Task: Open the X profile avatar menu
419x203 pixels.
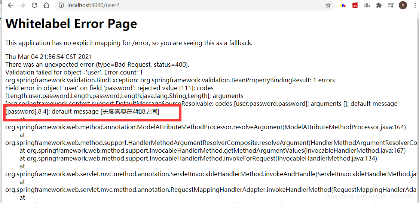Action: pos(403,5)
